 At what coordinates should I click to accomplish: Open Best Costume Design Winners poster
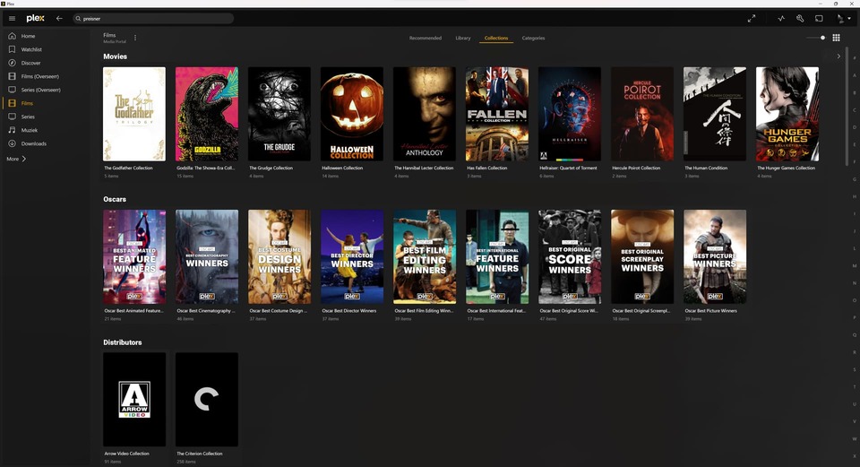coord(279,257)
